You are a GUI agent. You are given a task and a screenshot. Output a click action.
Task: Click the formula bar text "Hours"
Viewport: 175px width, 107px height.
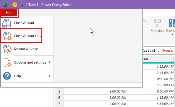pos(167,51)
